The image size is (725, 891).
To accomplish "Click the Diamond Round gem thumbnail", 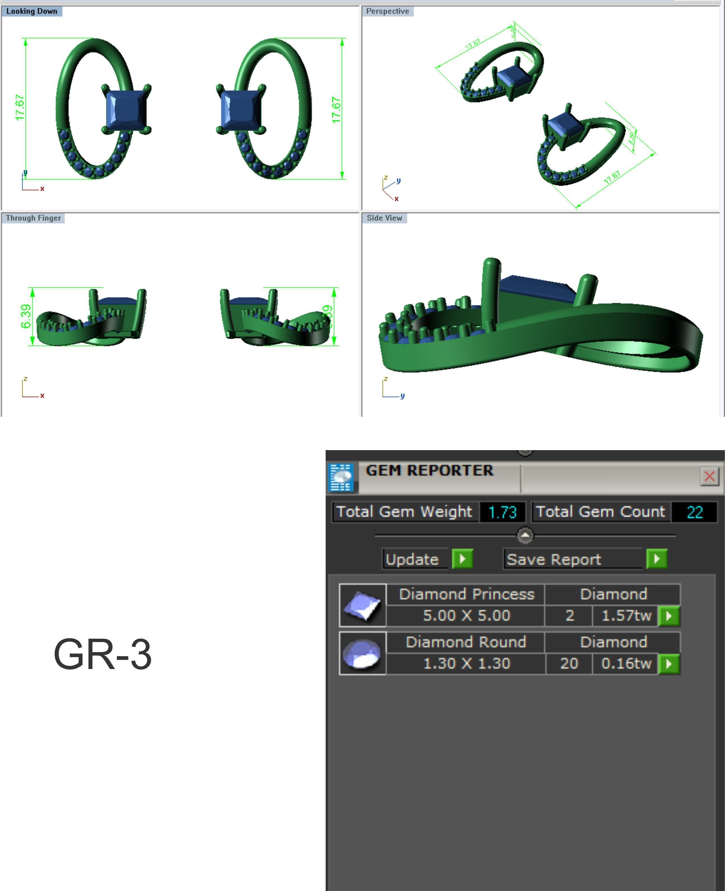I will (363, 653).
